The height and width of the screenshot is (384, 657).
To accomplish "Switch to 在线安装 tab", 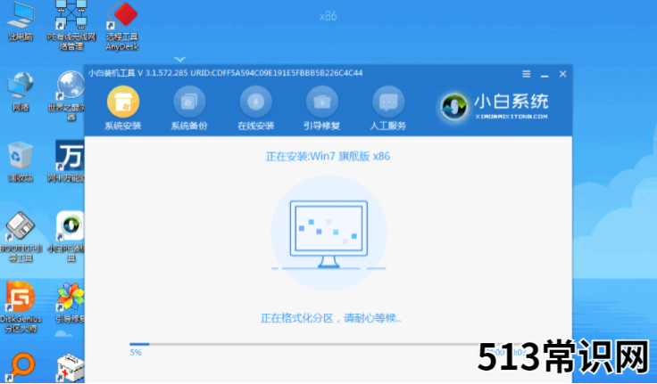I will pos(255,109).
